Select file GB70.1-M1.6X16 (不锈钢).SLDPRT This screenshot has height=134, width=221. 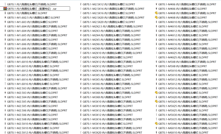tap(38, 80)
